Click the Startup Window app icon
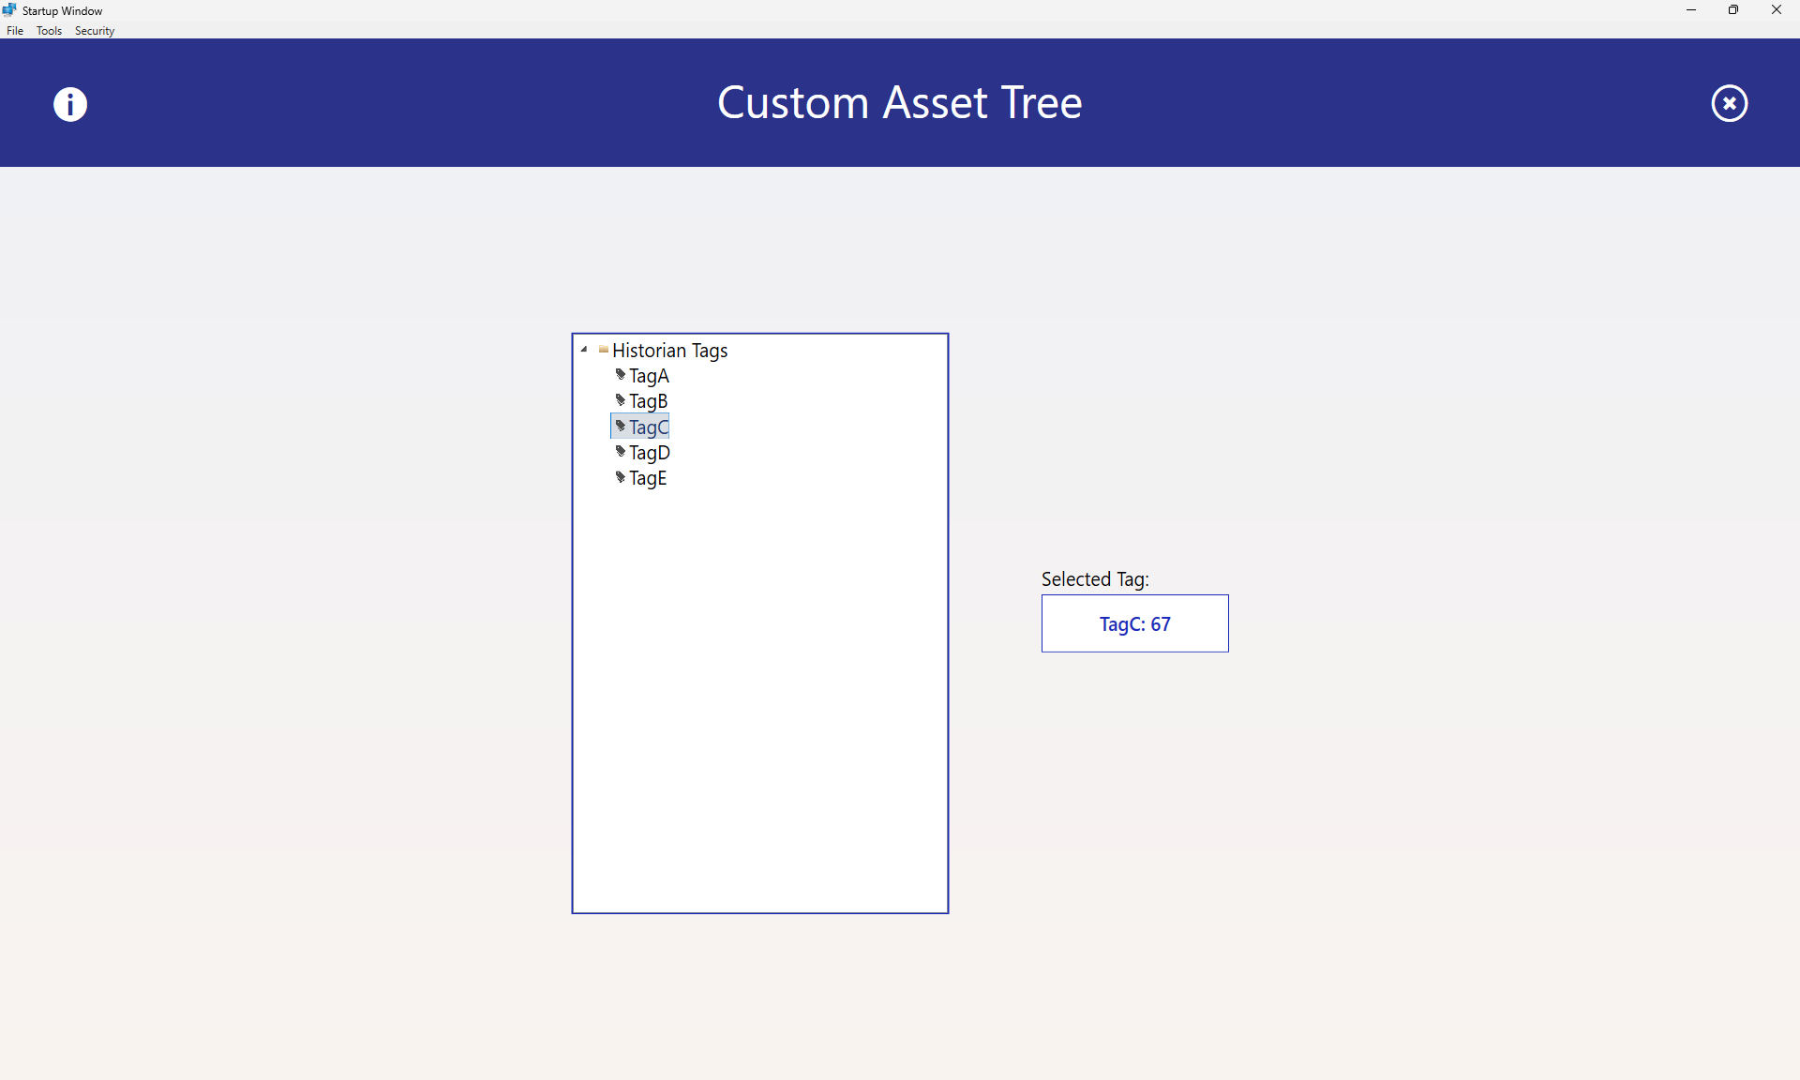 click(9, 10)
